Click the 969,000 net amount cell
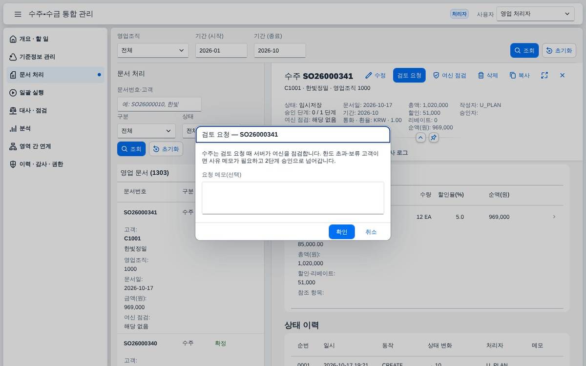 (x=499, y=217)
